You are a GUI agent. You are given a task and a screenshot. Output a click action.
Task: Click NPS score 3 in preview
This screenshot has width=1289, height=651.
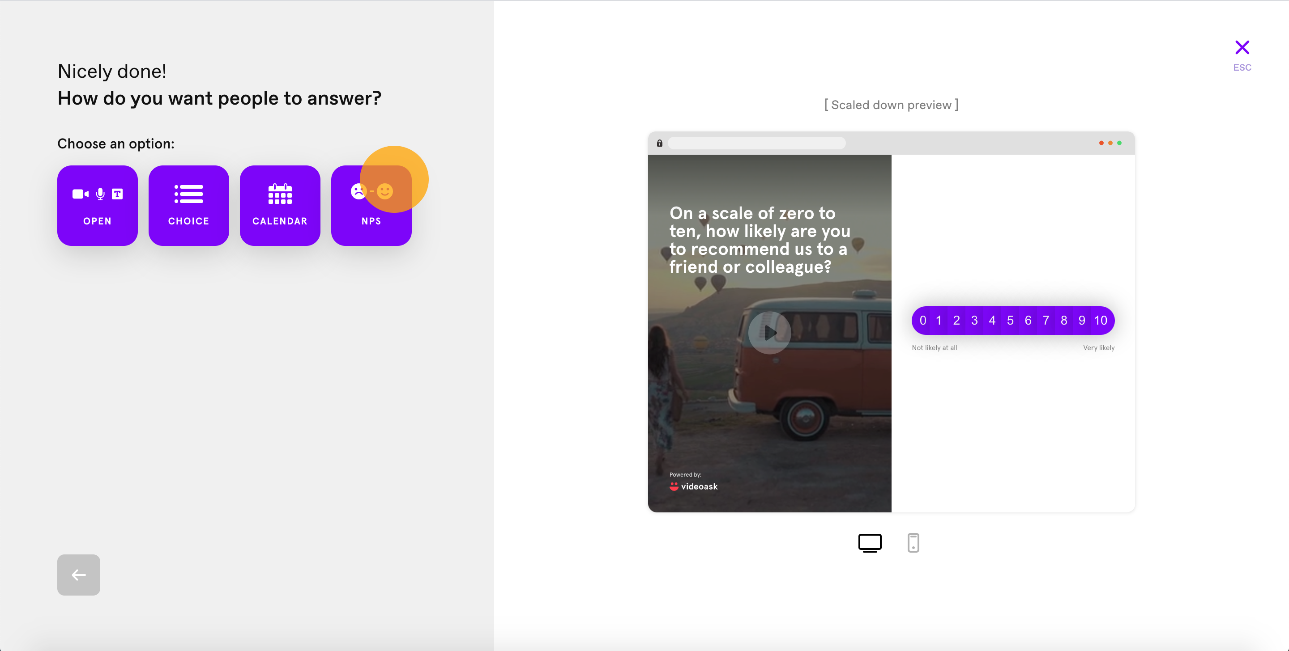coord(974,321)
